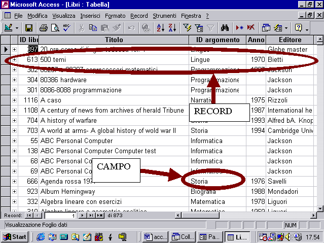Expand subdatasheet for 80386 hardware row

(14, 80)
